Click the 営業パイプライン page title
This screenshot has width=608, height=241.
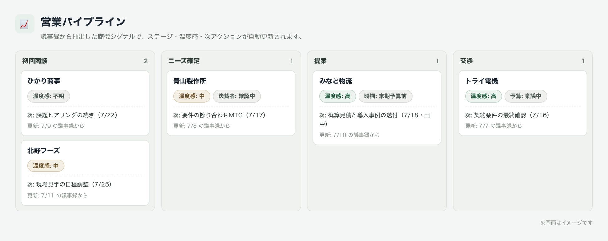coord(83,22)
